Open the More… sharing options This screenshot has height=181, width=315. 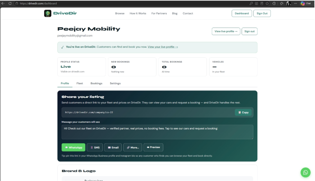point(133,148)
